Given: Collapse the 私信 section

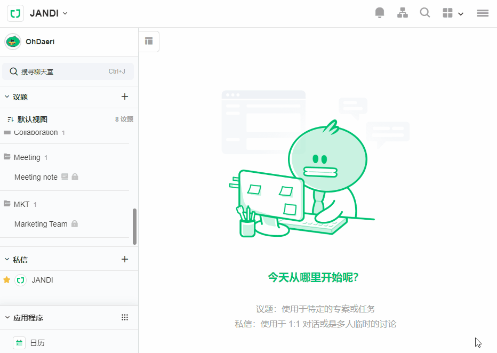Looking at the screenshot, I should pyautogui.click(x=7, y=259).
